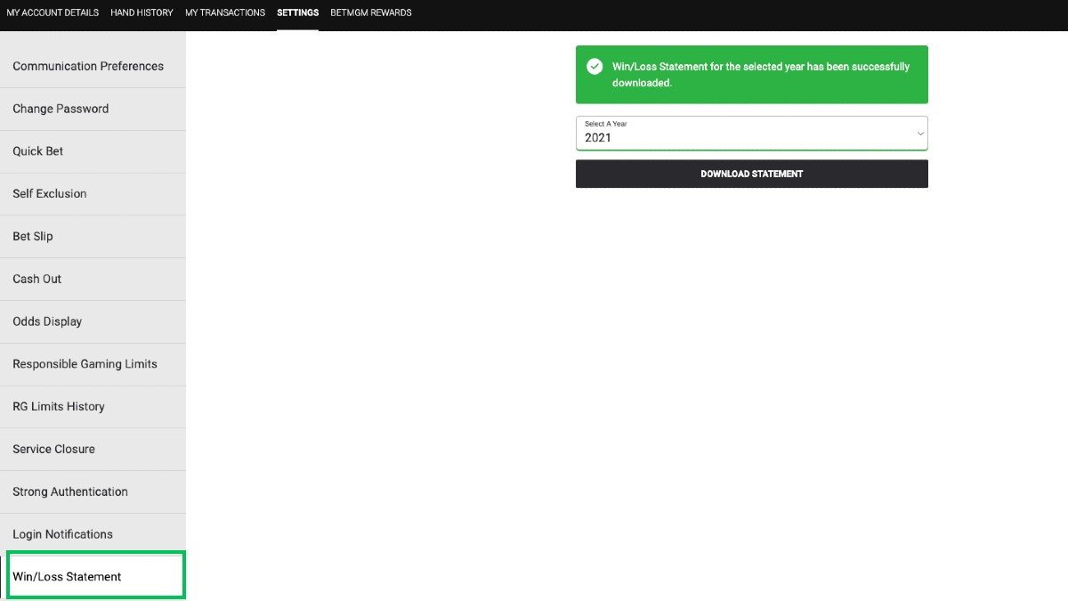The width and height of the screenshot is (1068, 601).
Task: Open Strong Authentication settings
Action: [93, 492]
